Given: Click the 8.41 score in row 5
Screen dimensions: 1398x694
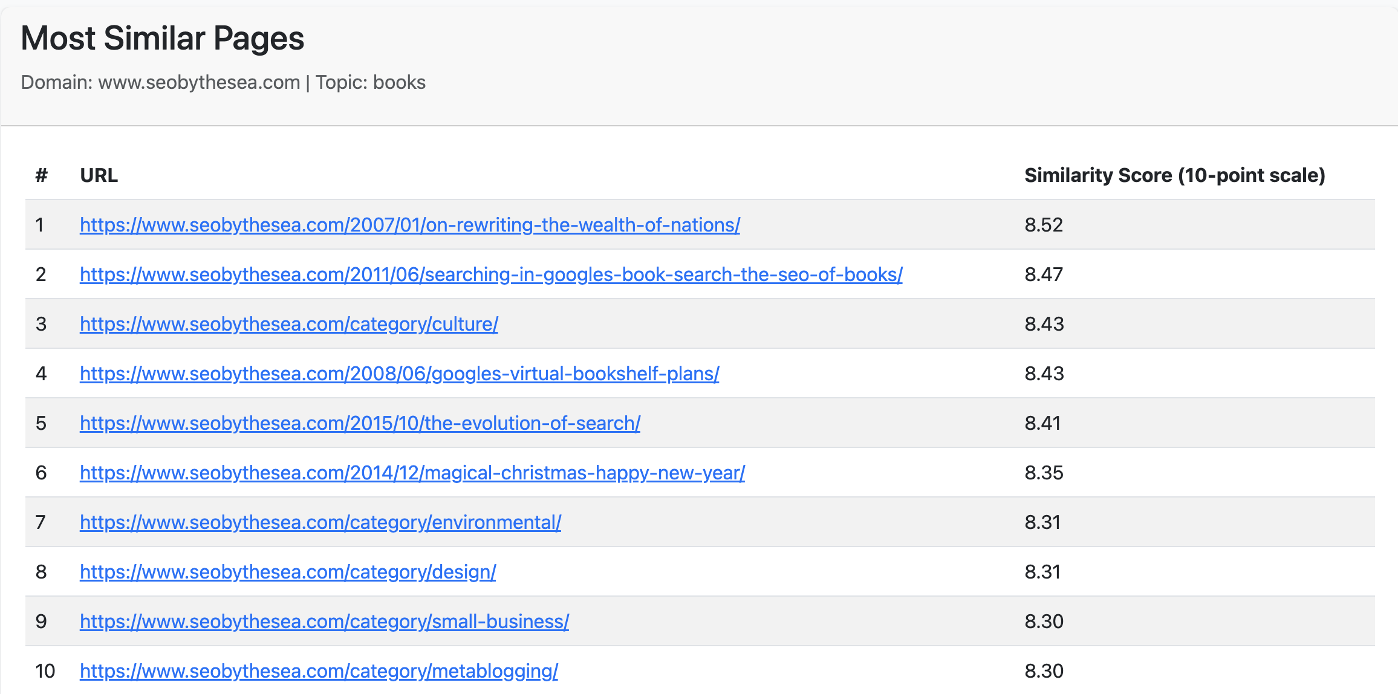Looking at the screenshot, I should tap(1042, 423).
